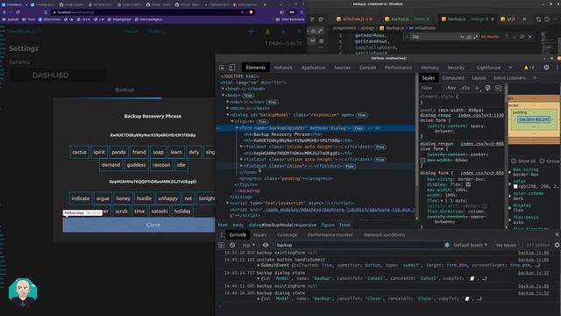Expand the head element in DOM tree
This screenshot has height=316, width=561.
(x=223, y=89)
